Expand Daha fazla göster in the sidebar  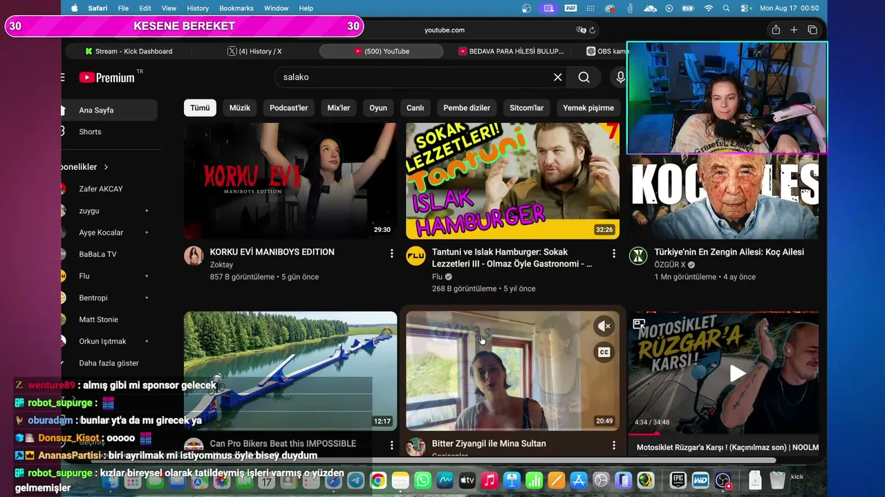[109, 363]
